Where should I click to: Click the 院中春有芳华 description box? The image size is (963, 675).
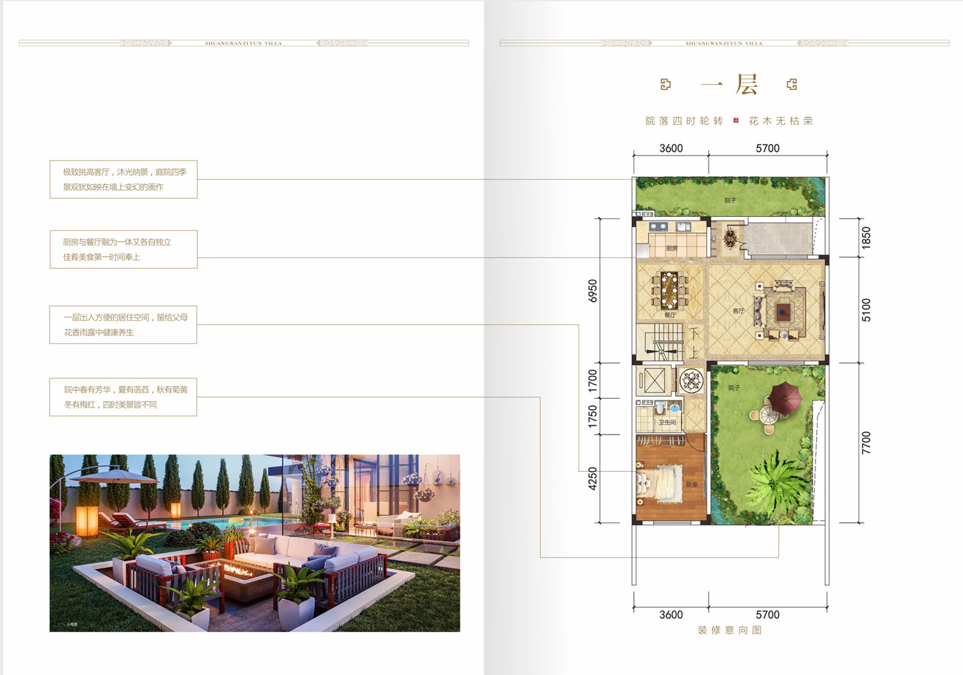[x=123, y=397]
